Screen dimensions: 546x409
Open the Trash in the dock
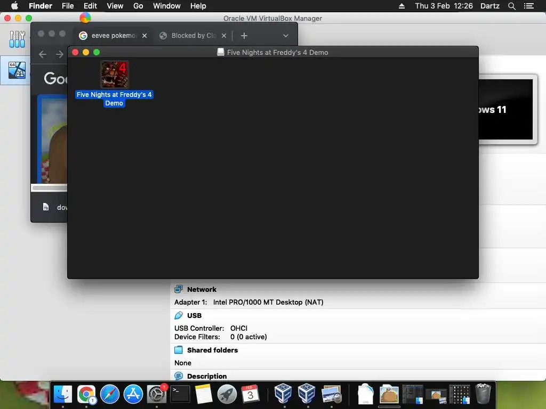point(483,394)
